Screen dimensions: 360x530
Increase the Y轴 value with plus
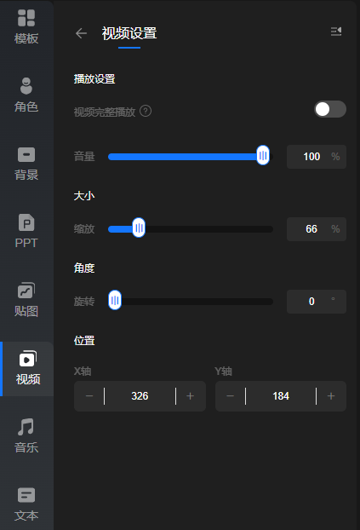click(331, 396)
